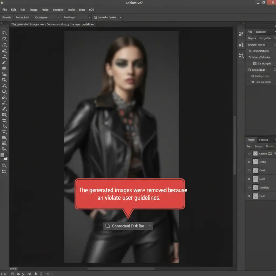Toggle visibility of the Steds layer
Screen dimensions: 276x276
pos(249,162)
